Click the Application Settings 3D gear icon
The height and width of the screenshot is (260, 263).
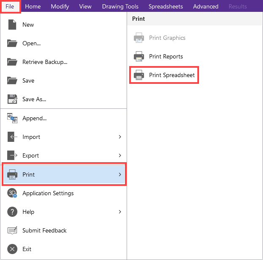tap(12, 193)
